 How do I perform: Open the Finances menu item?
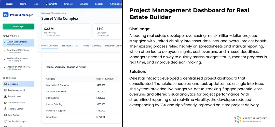[x=68, y=4]
